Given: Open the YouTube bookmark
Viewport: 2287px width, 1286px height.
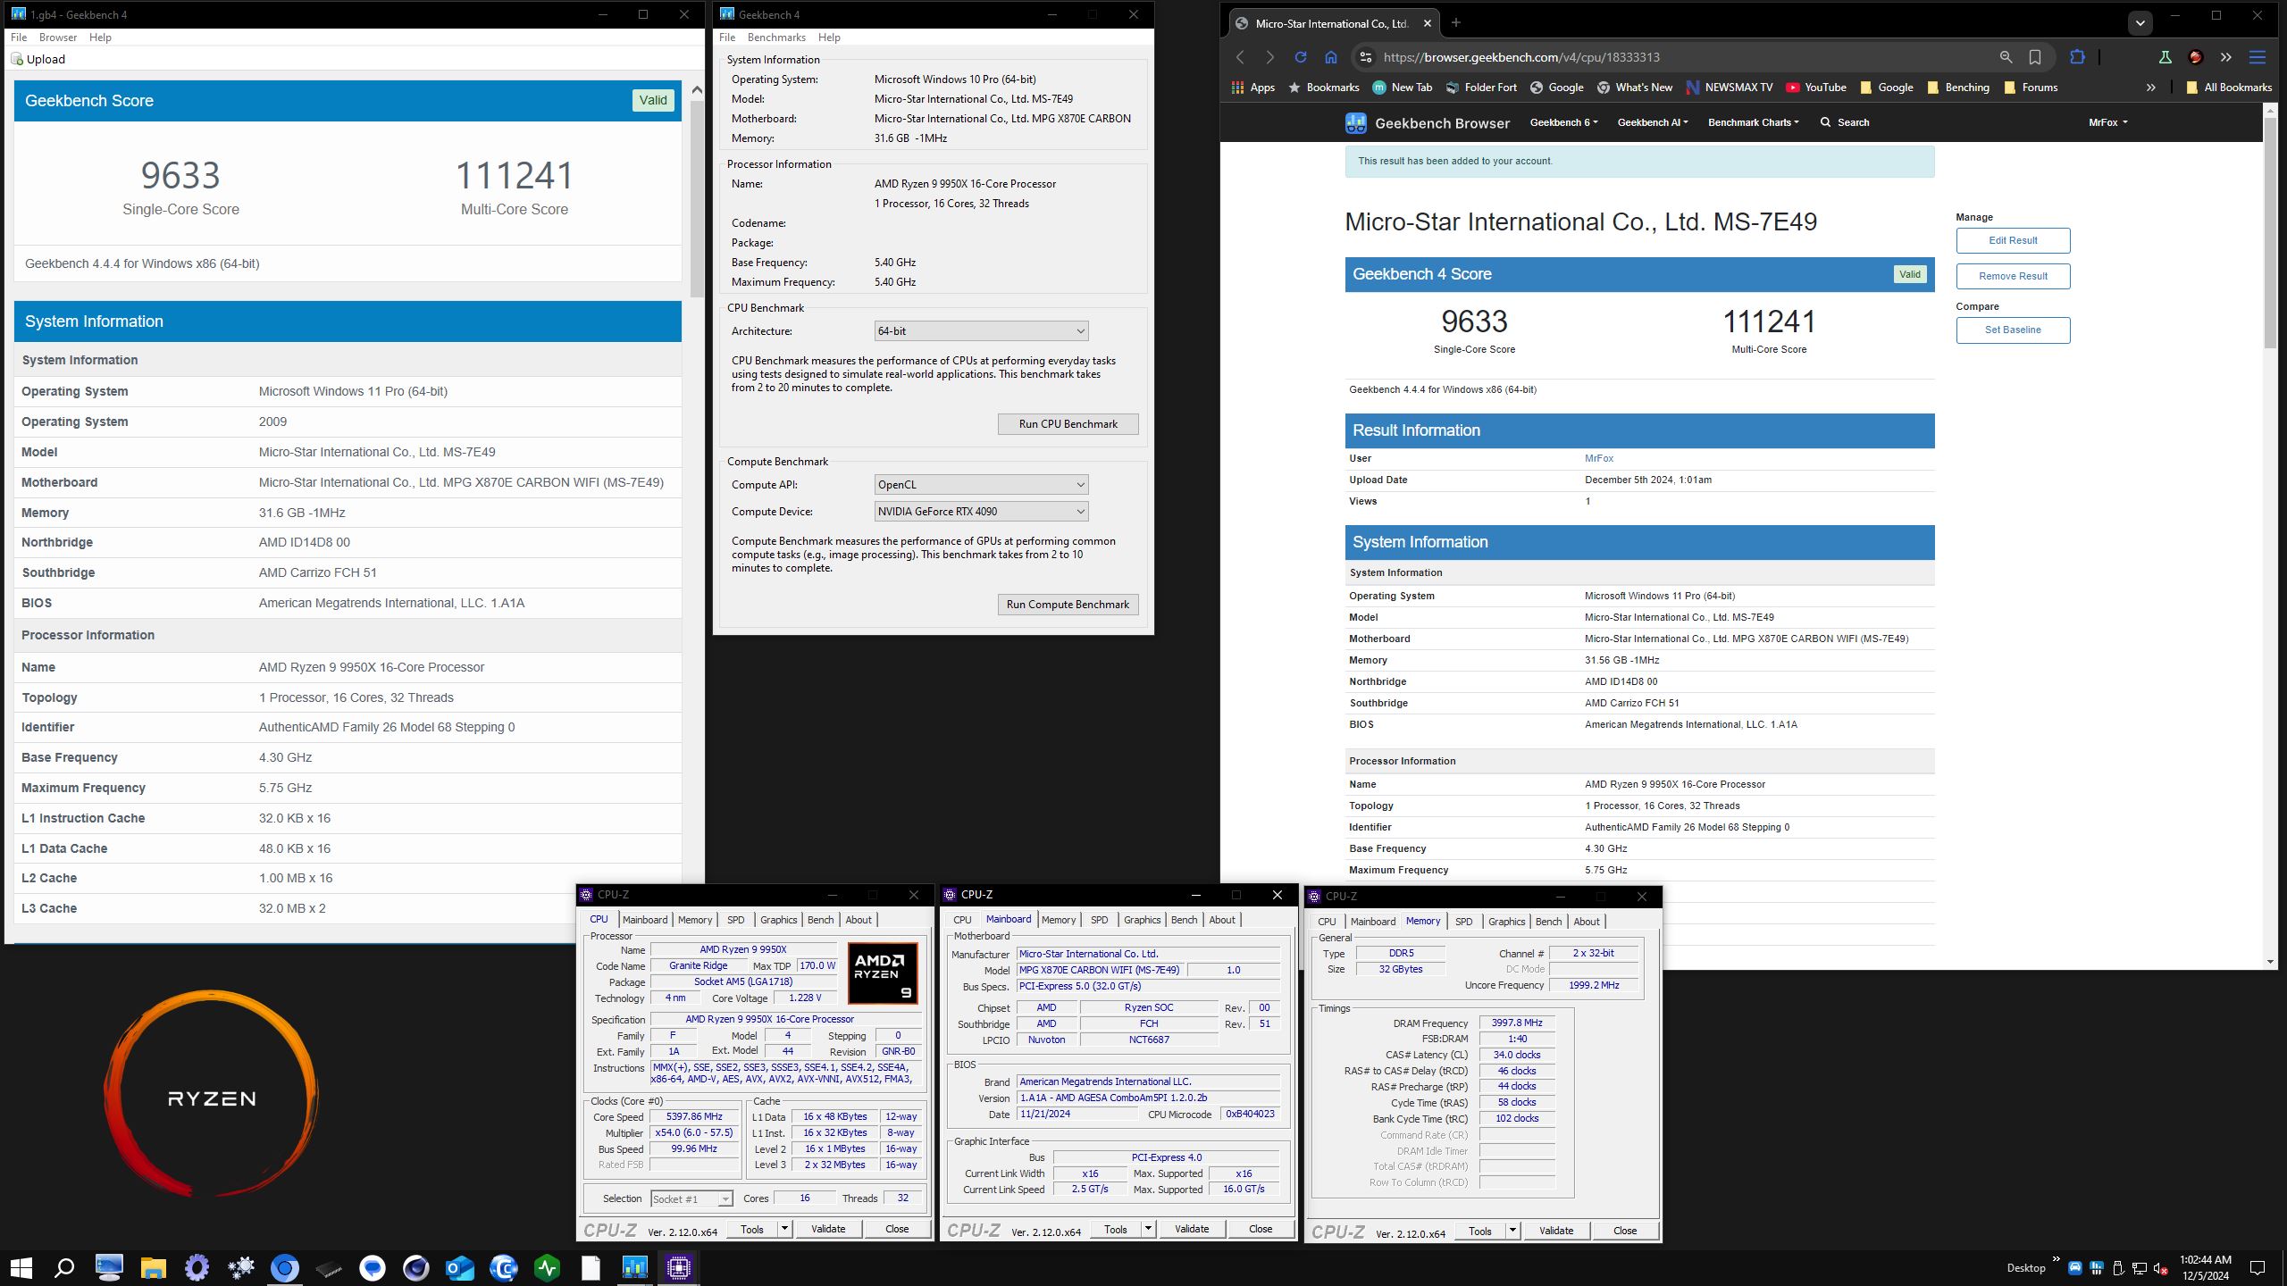Looking at the screenshot, I should pos(1815,88).
